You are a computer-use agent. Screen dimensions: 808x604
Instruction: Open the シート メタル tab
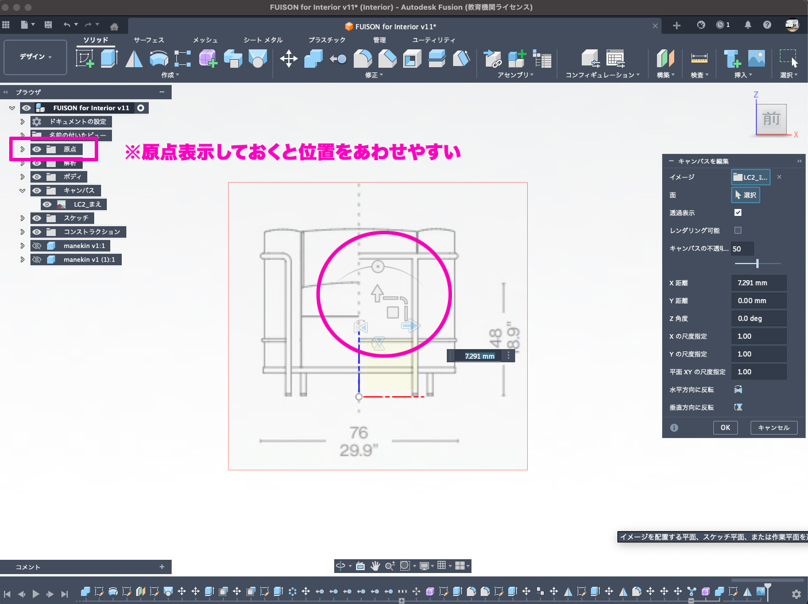click(x=263, y=40)
